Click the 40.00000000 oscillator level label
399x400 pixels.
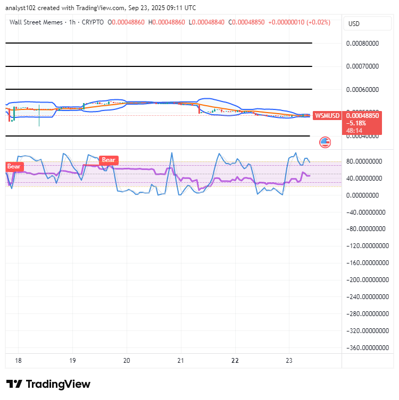click(364, 178)
